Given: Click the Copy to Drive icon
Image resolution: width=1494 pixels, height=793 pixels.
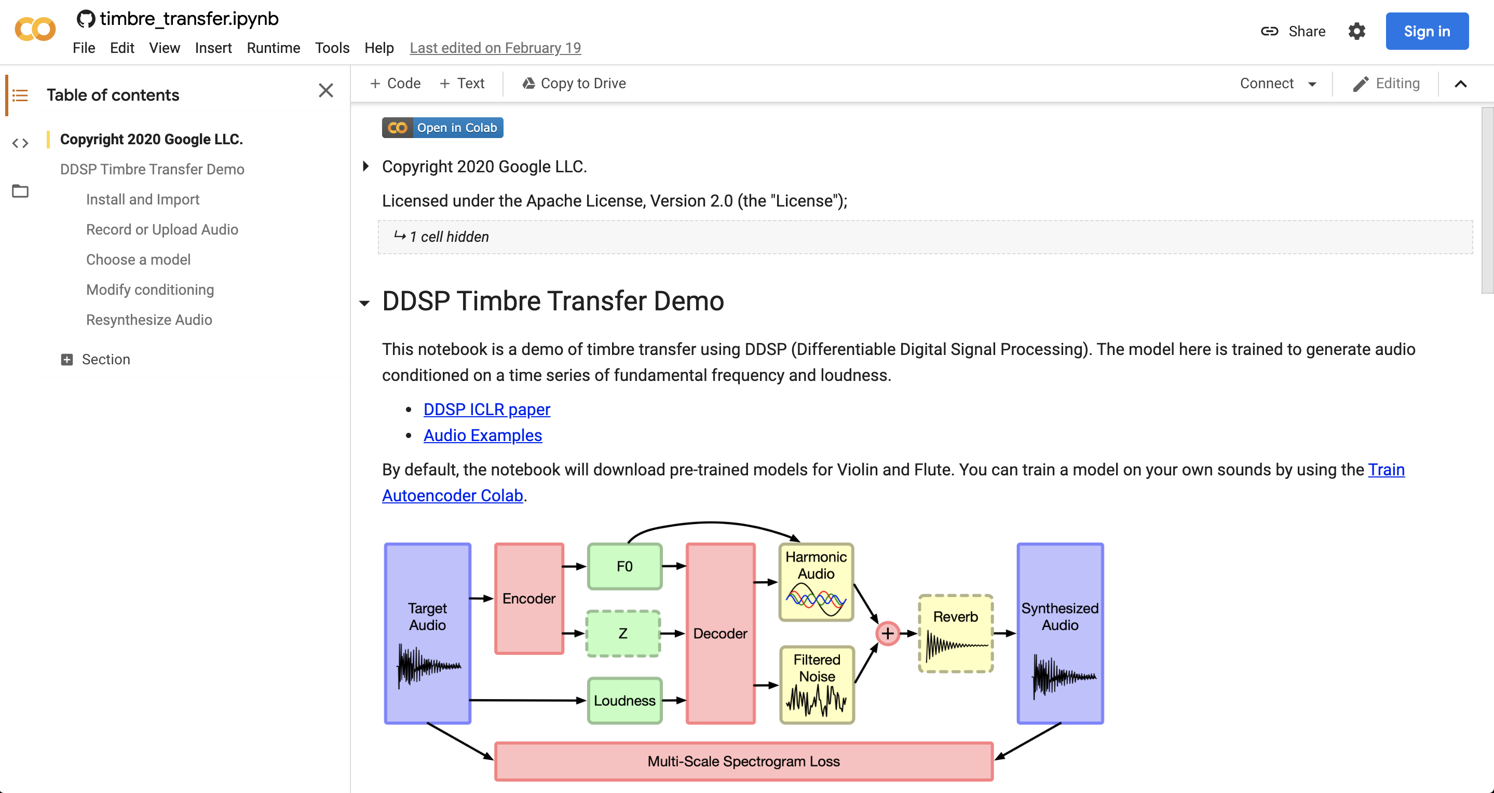Looking at the screenshot, I should pos(527,83).
